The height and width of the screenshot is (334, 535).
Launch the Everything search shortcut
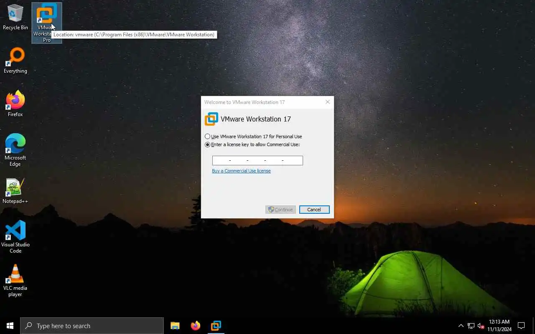tap(15, 61)
